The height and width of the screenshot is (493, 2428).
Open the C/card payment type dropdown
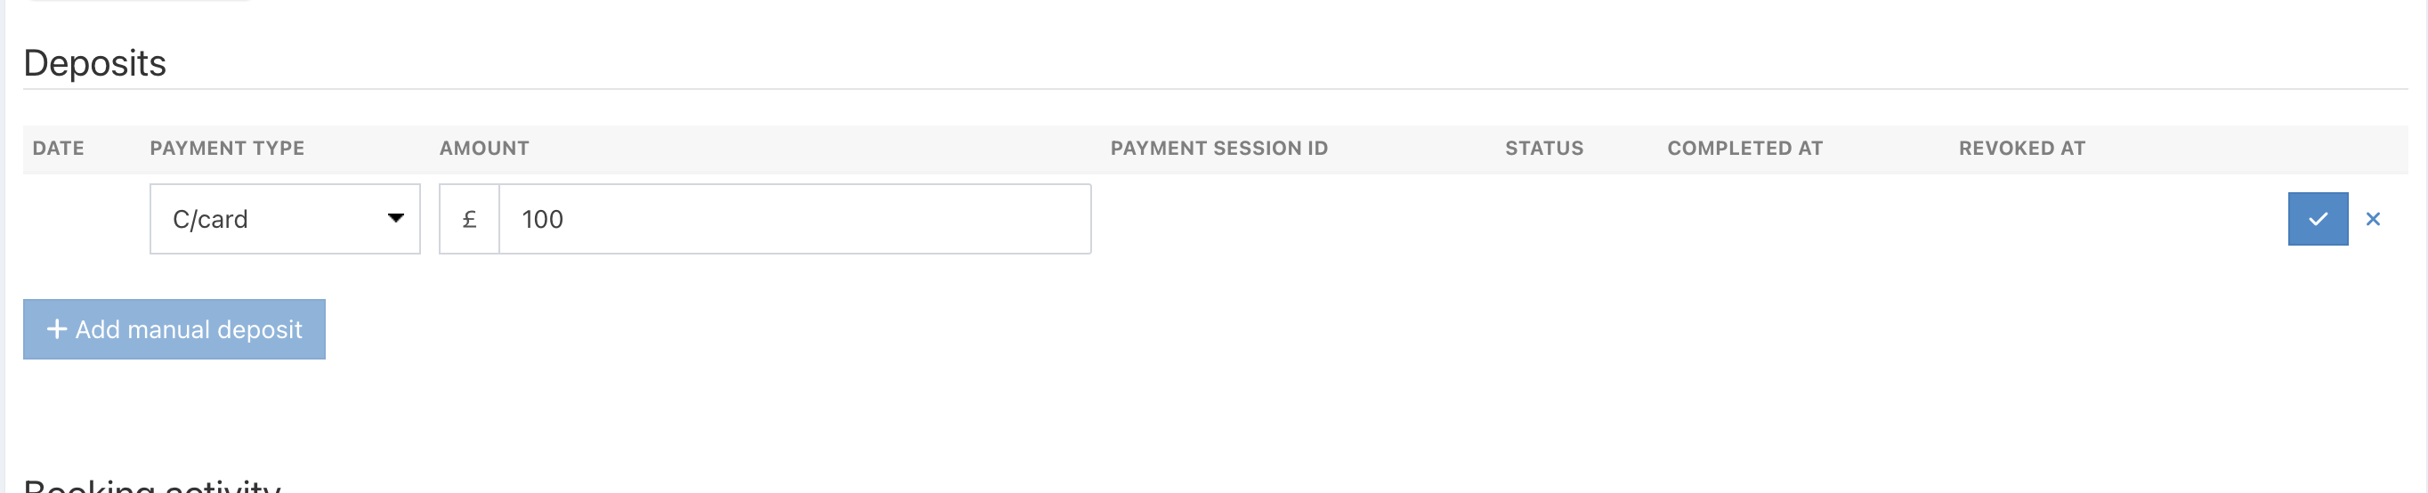(273, 219)
